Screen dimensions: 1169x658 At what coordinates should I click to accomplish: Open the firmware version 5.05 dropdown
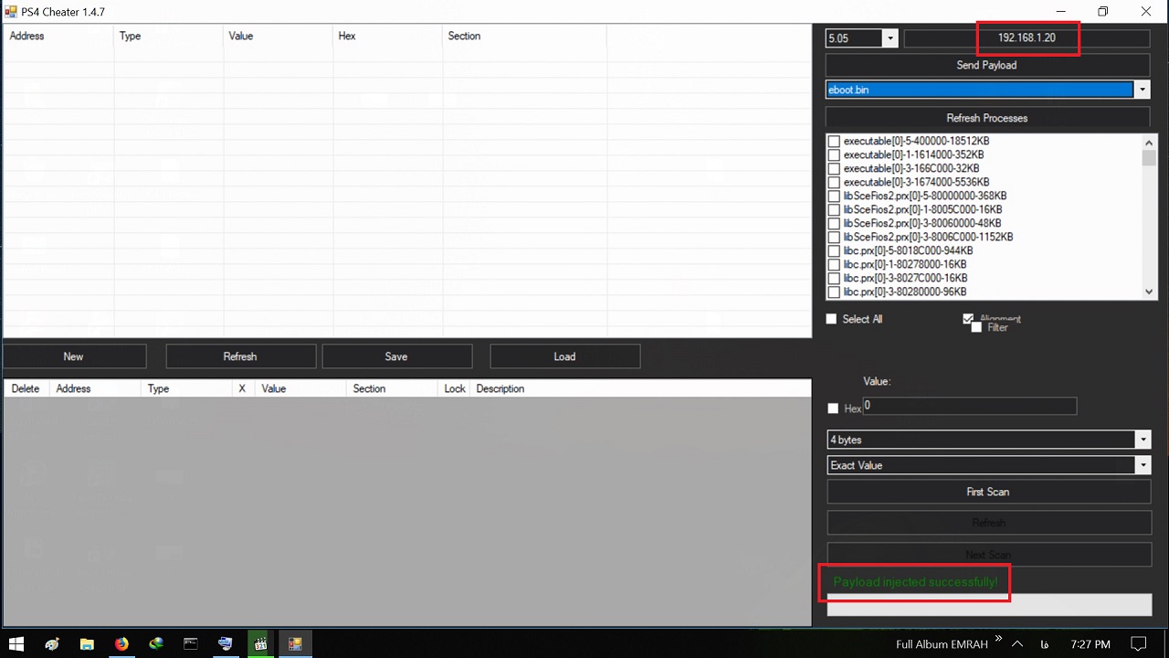click(x=890, y=38)
